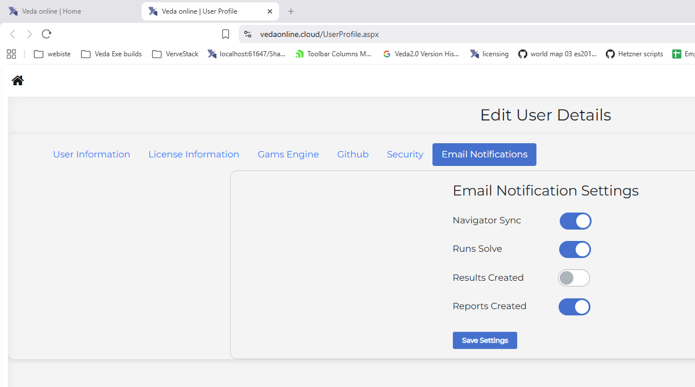Screen dimensions: 695x387
Task: Bookmark this page with the bookmark icon
Action: pyautogui.click(x=226, y=34)
